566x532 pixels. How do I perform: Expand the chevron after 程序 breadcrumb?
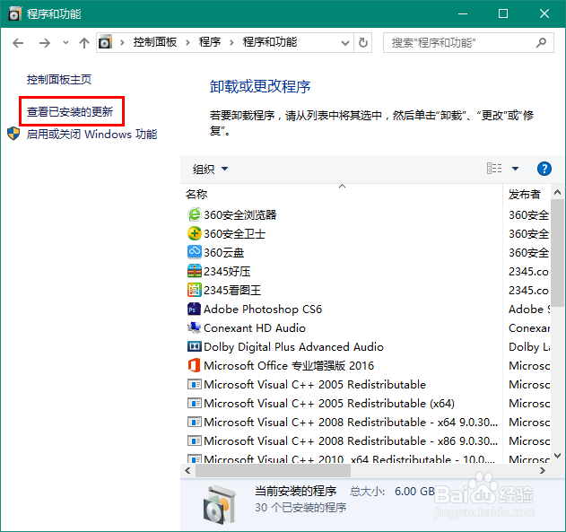(x=231, y=42)
